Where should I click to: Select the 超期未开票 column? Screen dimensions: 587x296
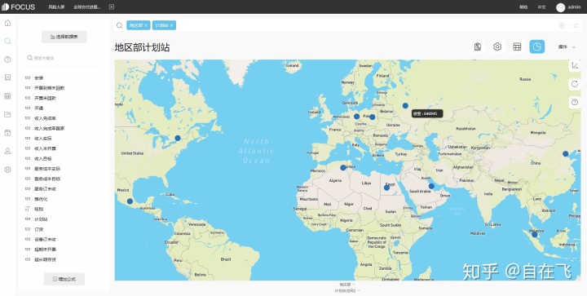(x=46, y=250)
